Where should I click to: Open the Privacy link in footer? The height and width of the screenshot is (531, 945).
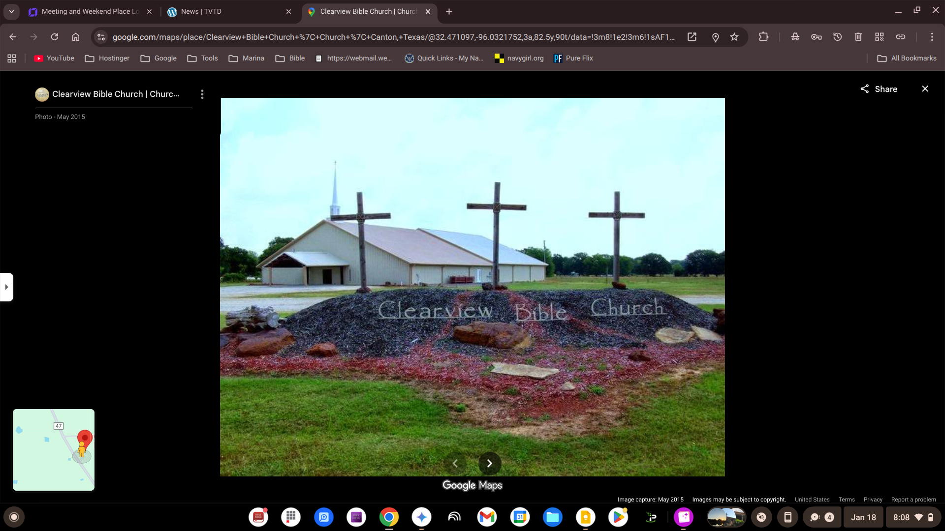[x=873, y=500]
